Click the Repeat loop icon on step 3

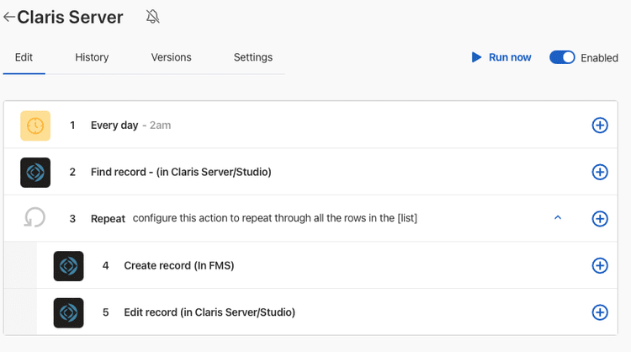pyautogui.click(x=35, y=218)
